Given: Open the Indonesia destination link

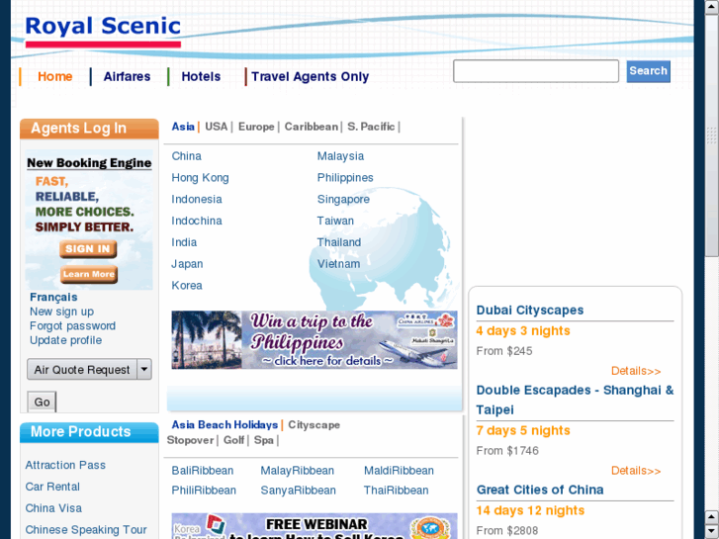Looking at the screenshot, I should [x=197, y=199].
